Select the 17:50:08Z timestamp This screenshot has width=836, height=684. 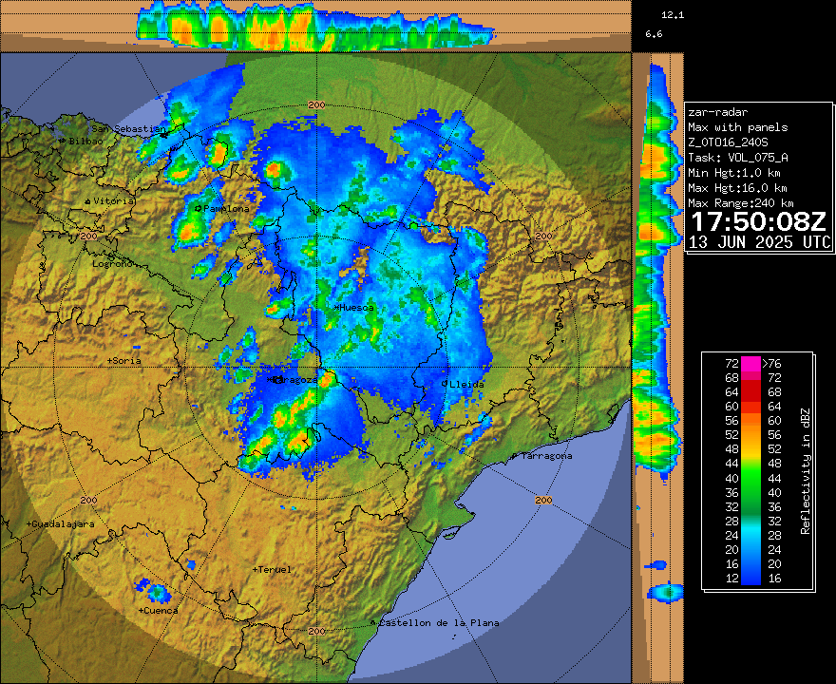758,221
